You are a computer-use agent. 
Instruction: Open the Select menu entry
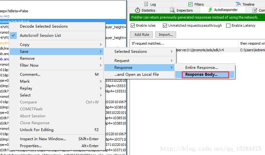coord(57,95)
